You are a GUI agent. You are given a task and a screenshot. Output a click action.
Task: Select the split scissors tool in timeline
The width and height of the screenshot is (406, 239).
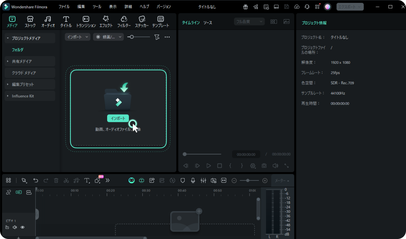tap(66, 180)
